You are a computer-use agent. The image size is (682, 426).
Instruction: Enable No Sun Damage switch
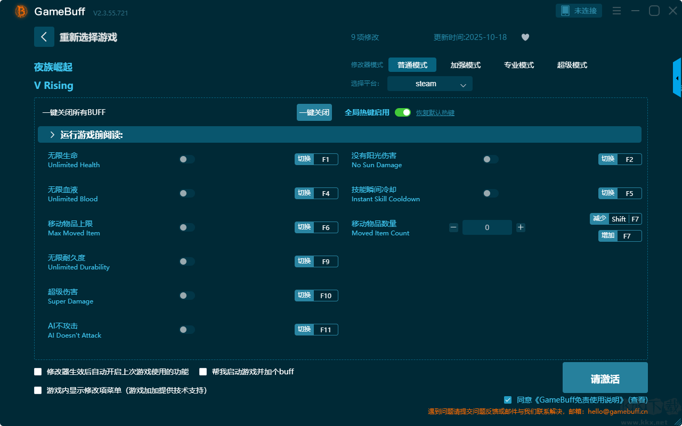click(x=491, y=159)
